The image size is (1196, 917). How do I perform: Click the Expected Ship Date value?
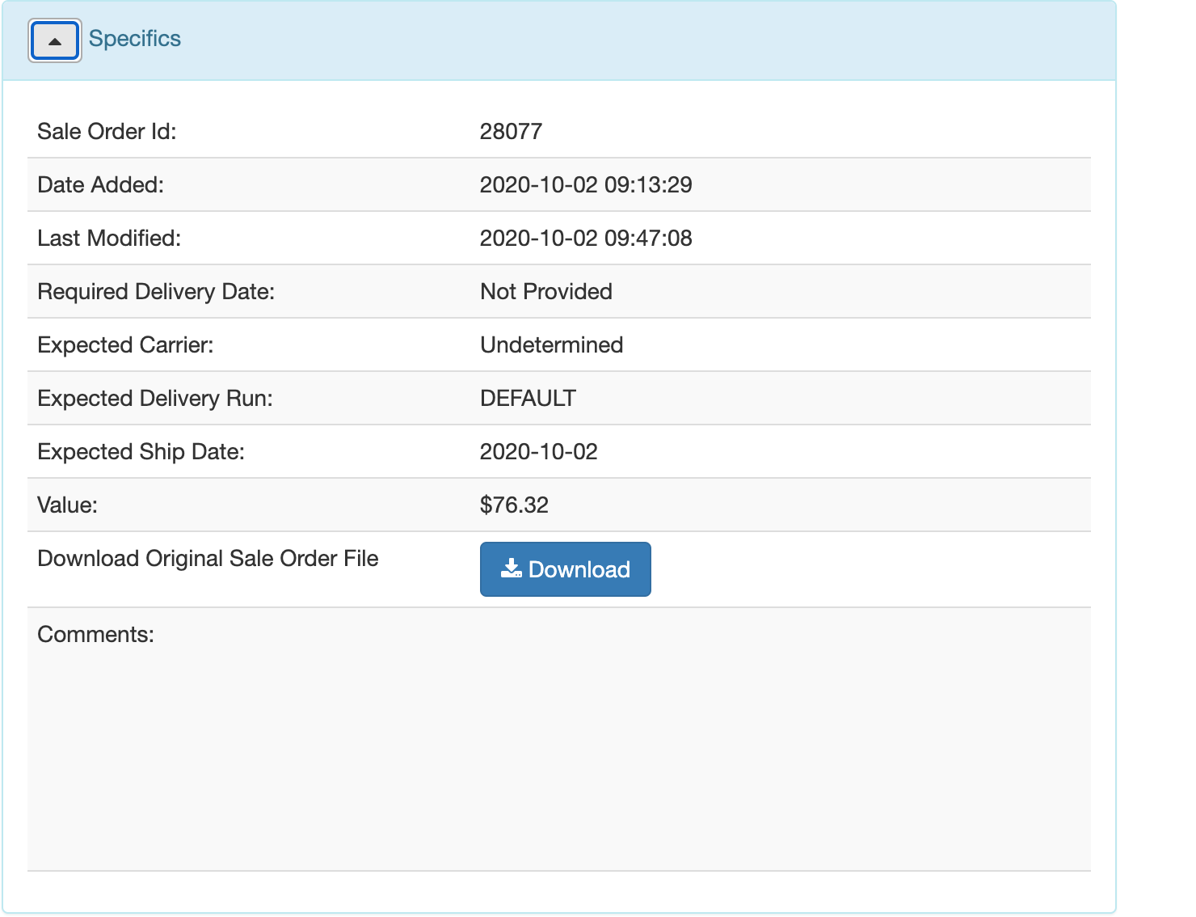click(538, 452)
